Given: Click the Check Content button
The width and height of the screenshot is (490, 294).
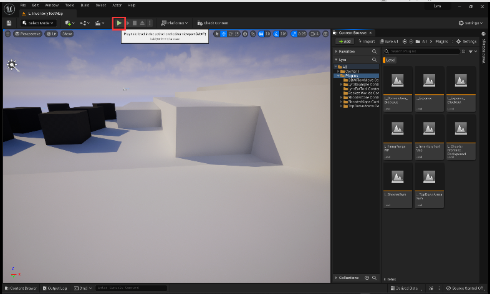Looking at the screenshot, I should click(x=213, y=23).
